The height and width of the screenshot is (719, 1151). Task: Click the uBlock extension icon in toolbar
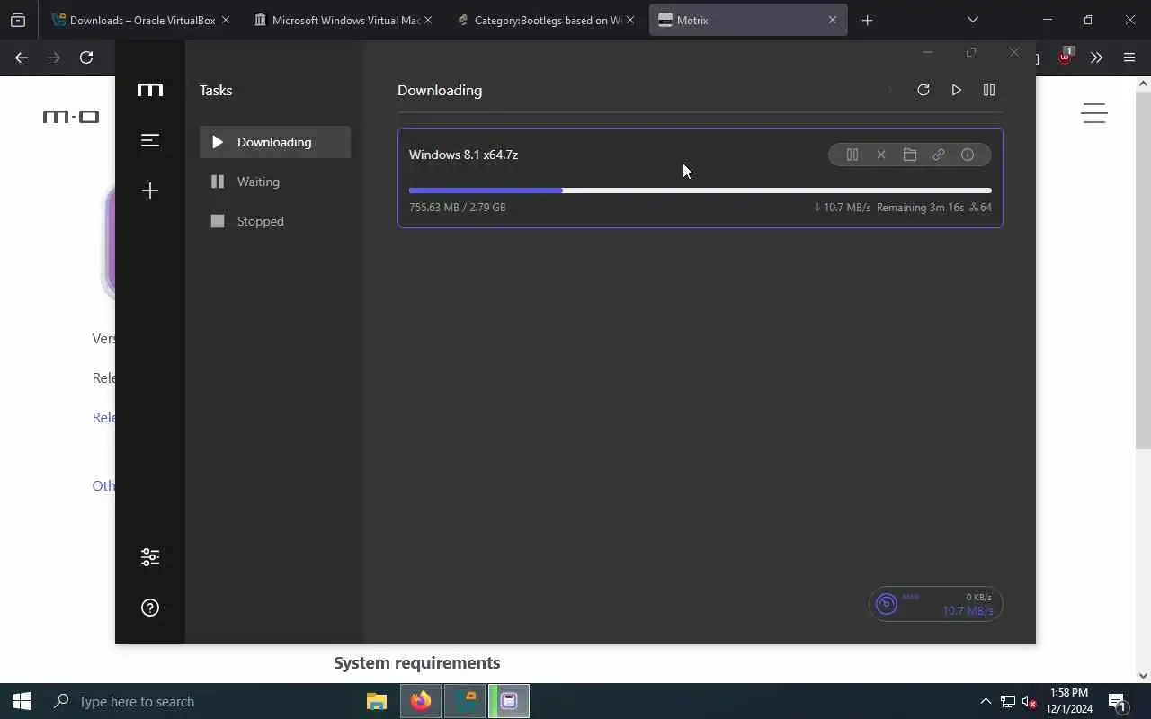click(x=1066, y=57)
